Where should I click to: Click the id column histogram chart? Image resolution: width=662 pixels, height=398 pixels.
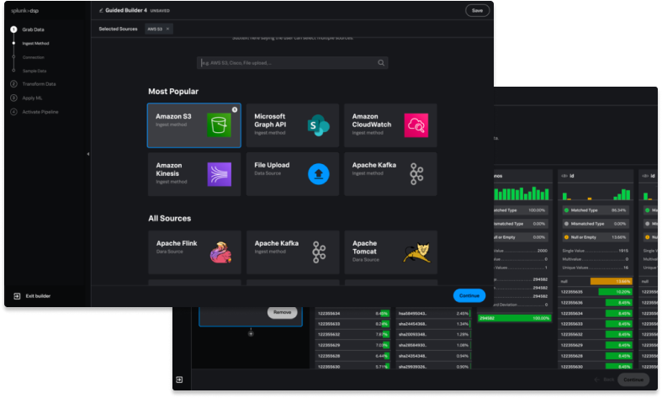(596, 194)
